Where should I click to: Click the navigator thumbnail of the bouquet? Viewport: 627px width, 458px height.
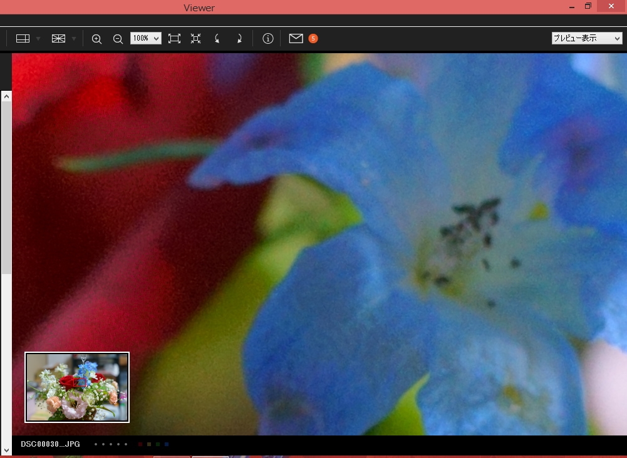[x=77, y=387]
